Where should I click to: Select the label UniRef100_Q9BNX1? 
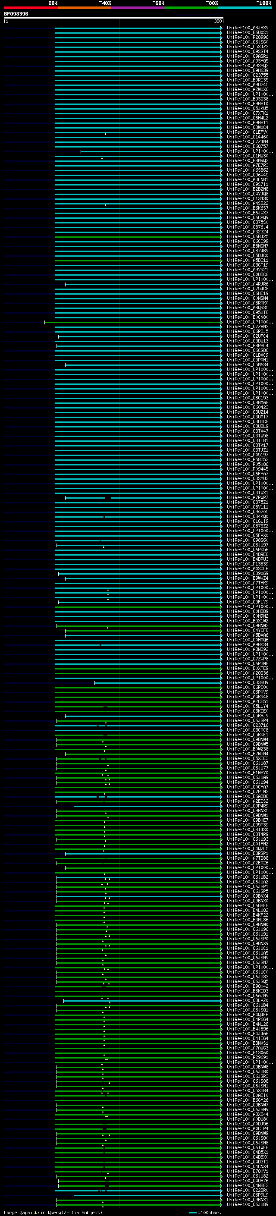[x=248, y=1200]
